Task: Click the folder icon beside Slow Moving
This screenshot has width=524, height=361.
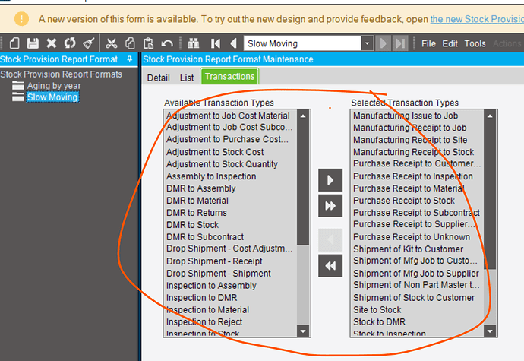Action: (17, 97)
